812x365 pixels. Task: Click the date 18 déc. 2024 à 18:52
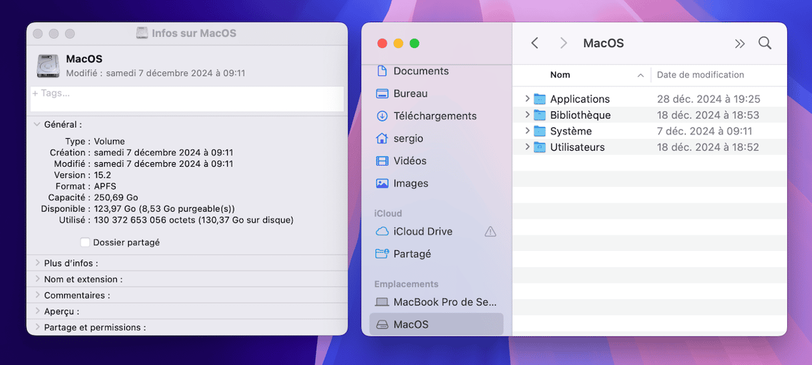708,147
